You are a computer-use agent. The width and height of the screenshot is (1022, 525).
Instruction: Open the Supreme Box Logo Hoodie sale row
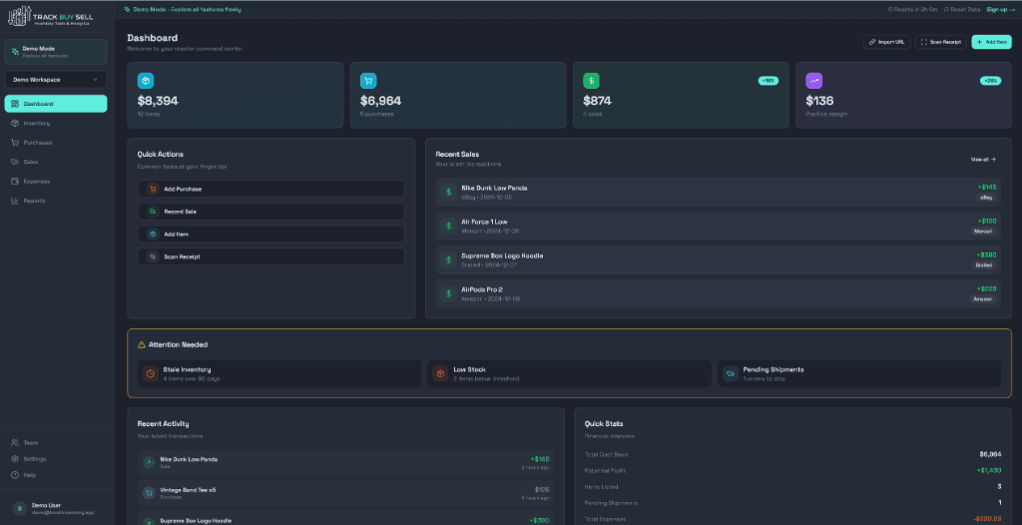pyautogui.click(x=719, y=261)
